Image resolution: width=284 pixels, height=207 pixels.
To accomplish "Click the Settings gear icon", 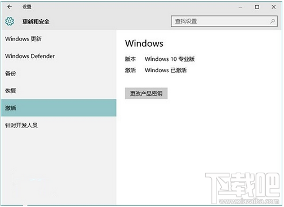I will coord(10,21).
